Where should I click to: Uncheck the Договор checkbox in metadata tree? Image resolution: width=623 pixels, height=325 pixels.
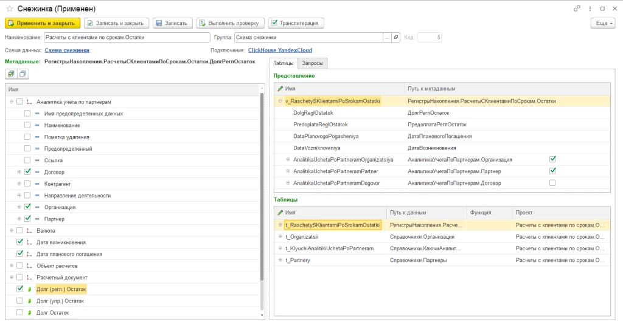[x=27, y=172]
